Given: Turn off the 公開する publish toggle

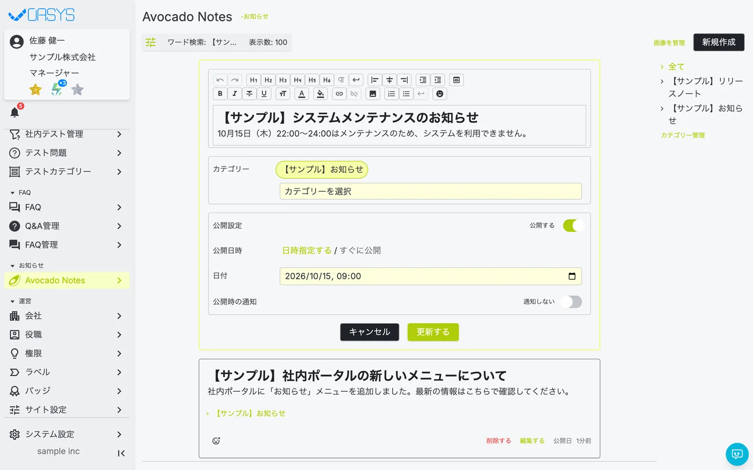Looking at the screenshot, I should coord(574,226).
